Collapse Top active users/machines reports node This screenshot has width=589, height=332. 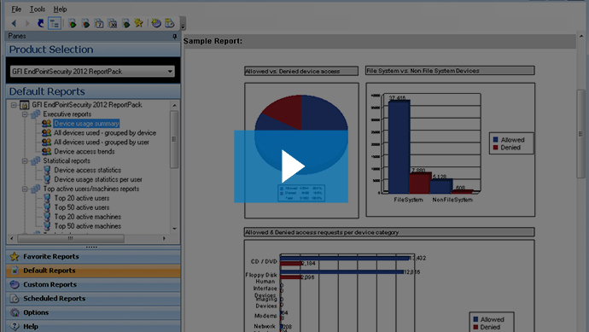pos(25,189)
